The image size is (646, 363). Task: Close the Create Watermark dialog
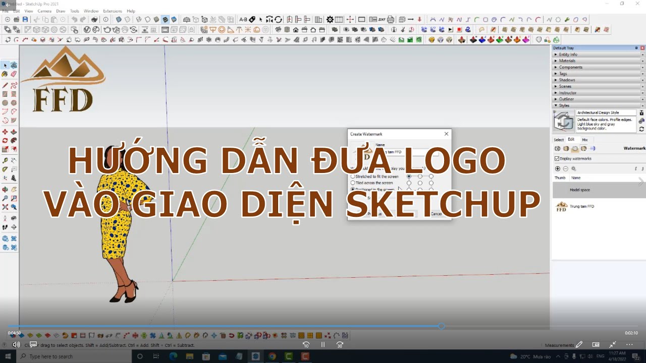click(x=446, y=134)
